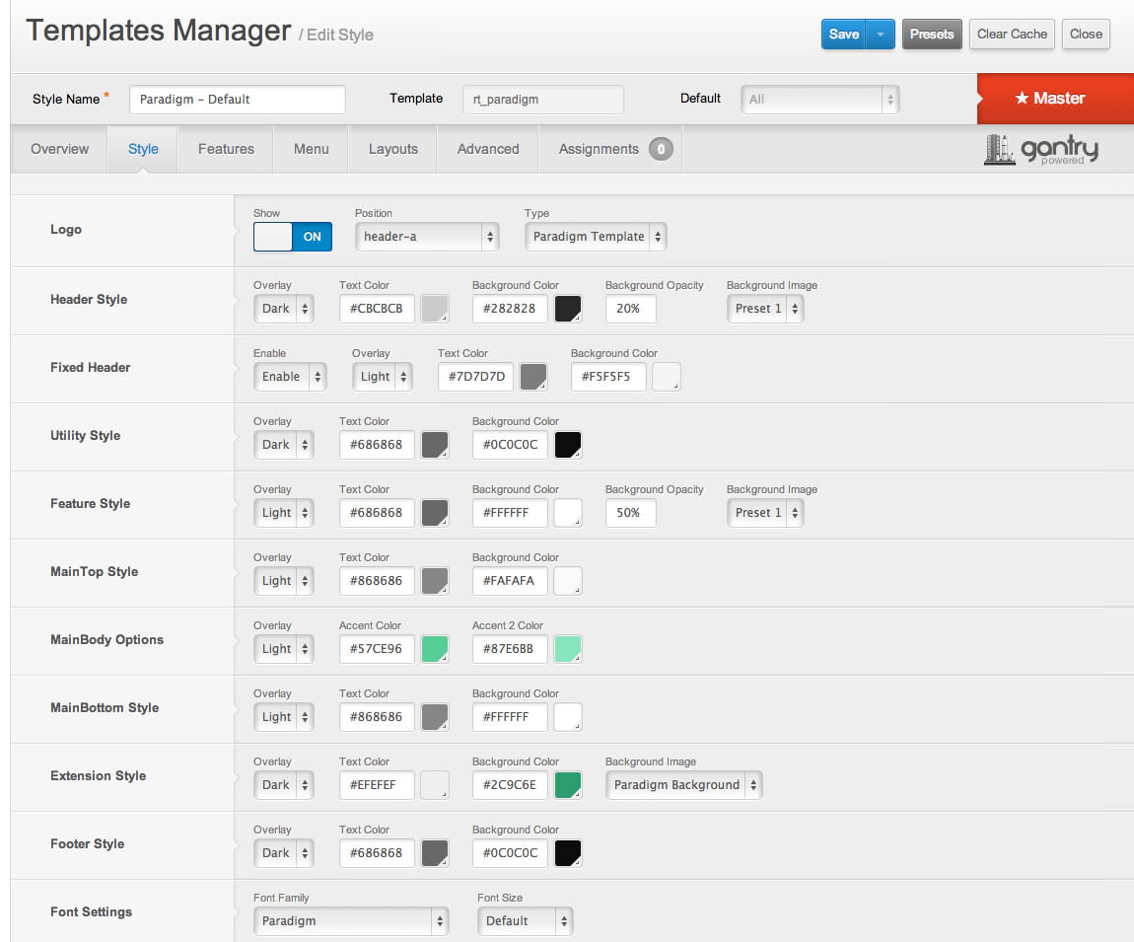Click the Close button

pyautogui.click(x=1086, y=34)
